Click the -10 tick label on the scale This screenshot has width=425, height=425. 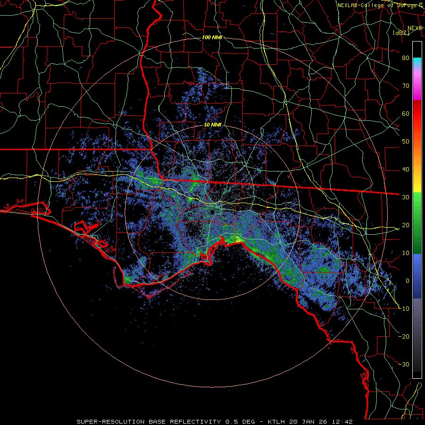click(404, 309)
